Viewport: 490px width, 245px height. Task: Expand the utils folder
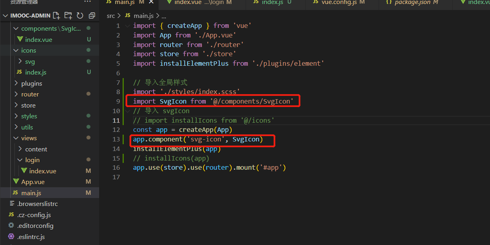coord(16,127)
